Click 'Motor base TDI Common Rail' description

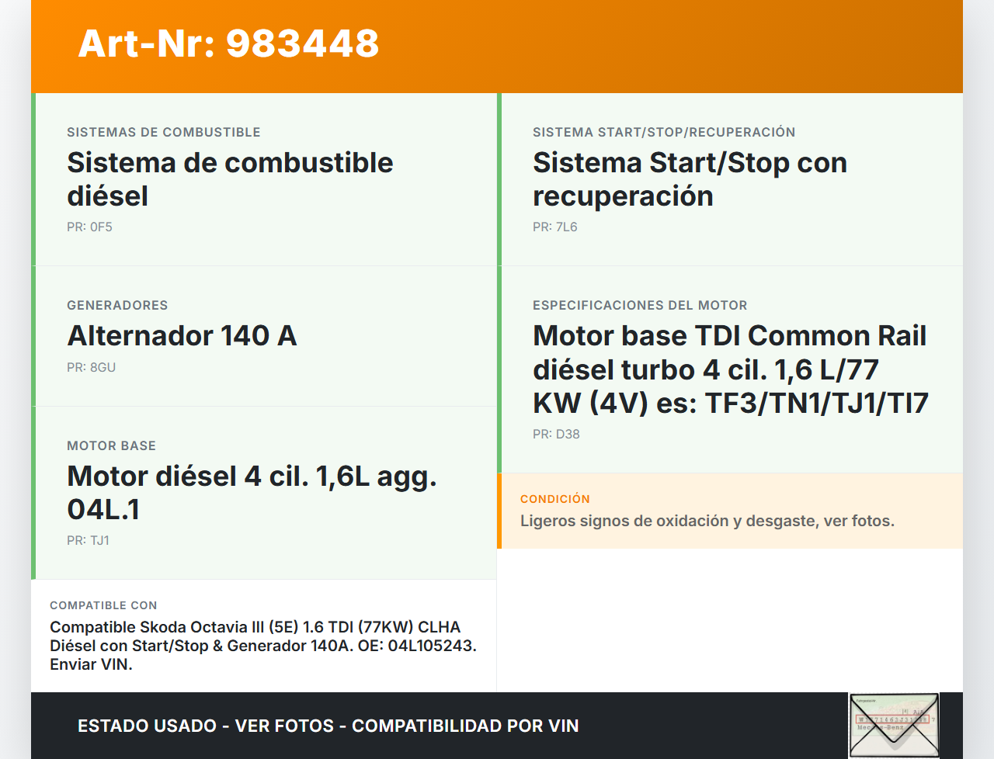(x=731, y=369)
